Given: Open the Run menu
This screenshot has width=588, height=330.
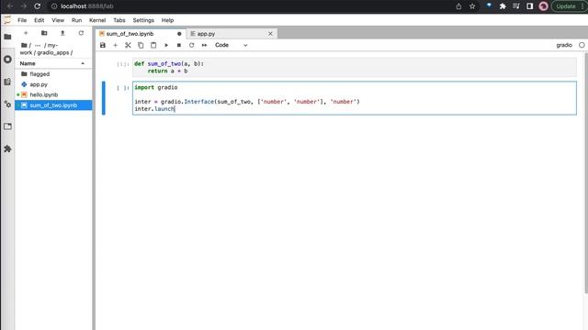Looking at the screenshot, I should click(76, 20).
